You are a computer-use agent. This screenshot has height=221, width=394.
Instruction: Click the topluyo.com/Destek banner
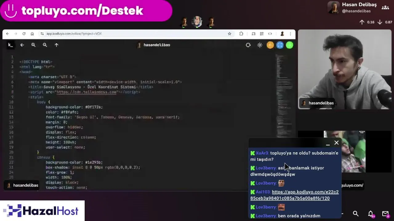coord(86,11)
